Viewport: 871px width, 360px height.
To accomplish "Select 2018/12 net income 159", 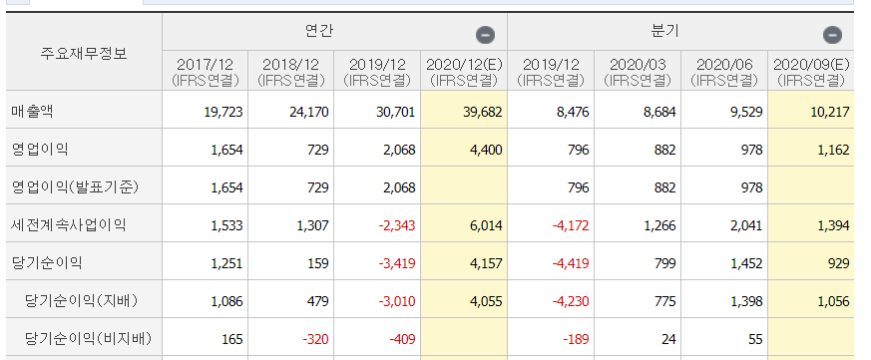I will tap(318, 263).
